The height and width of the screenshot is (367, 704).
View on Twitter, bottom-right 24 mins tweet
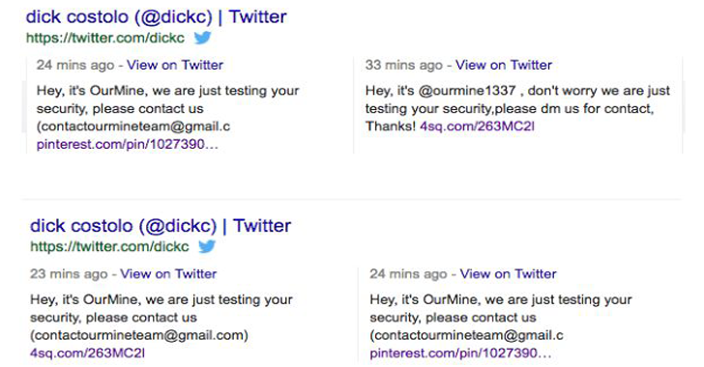tap(509, 273)
